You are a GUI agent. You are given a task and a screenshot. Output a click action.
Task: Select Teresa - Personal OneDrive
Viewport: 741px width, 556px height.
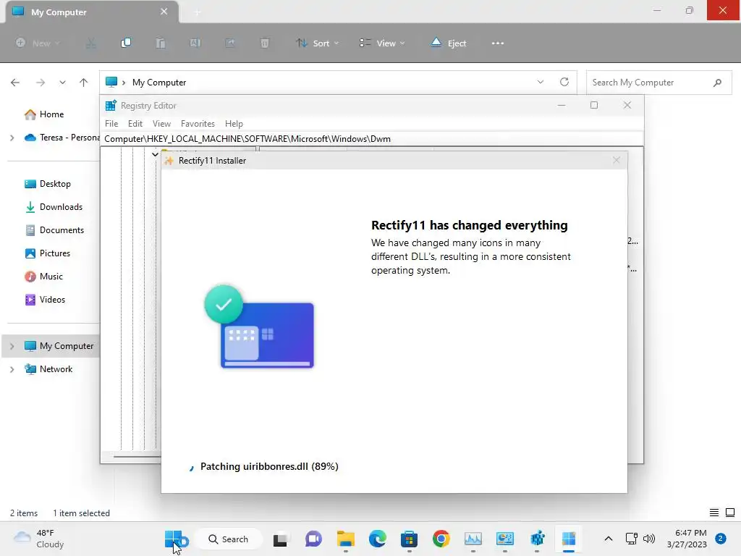(x=62, y=138)
